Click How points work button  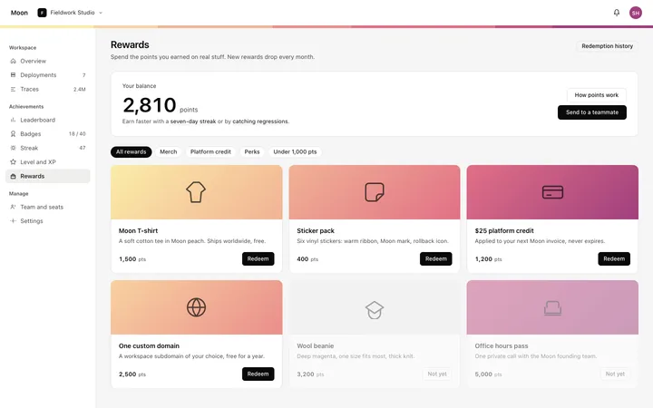pyautogui.click(x=597, y=95)
